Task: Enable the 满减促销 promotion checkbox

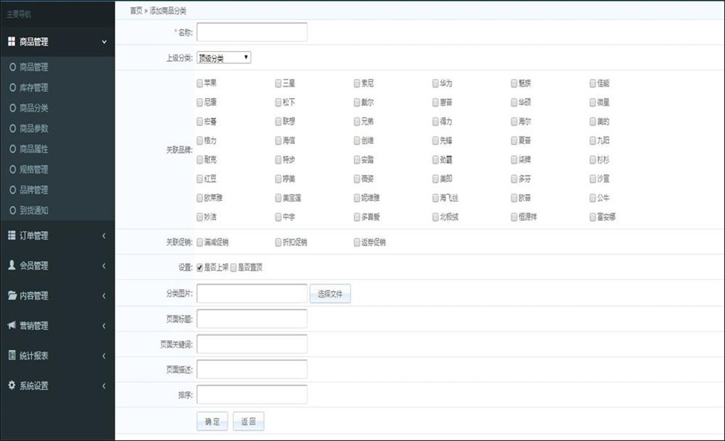Action: [200, 242]
